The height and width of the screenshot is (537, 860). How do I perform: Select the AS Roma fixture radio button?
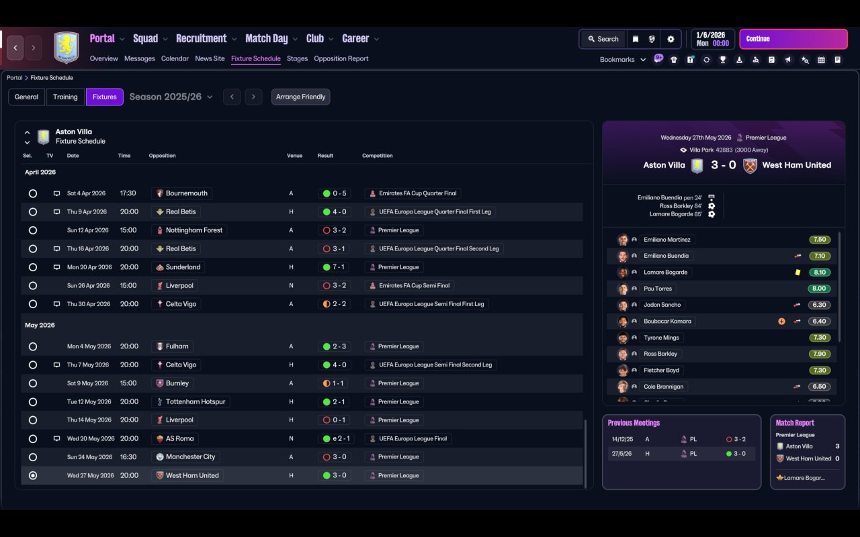pyautogui.click(x=33, y=438)
